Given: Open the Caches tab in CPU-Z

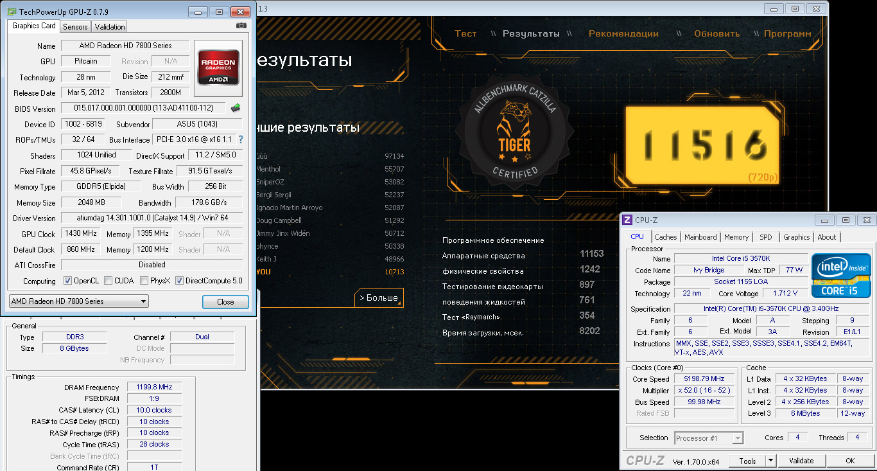Looking at the screenshot, I should click(666, 237).
